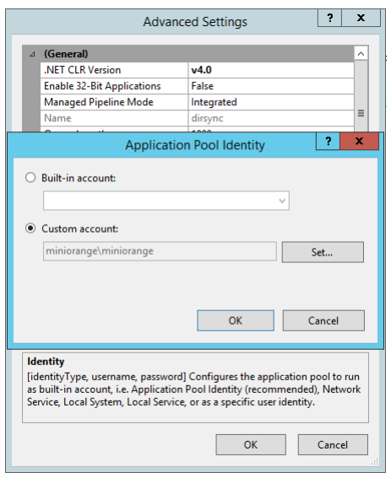Image resolution: width=391 pixels, height=478 pixels.
Task: Collapse the (General) section
Action: pos(32,54)
